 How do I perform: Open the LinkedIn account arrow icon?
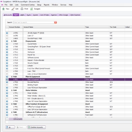pos(7,66)
